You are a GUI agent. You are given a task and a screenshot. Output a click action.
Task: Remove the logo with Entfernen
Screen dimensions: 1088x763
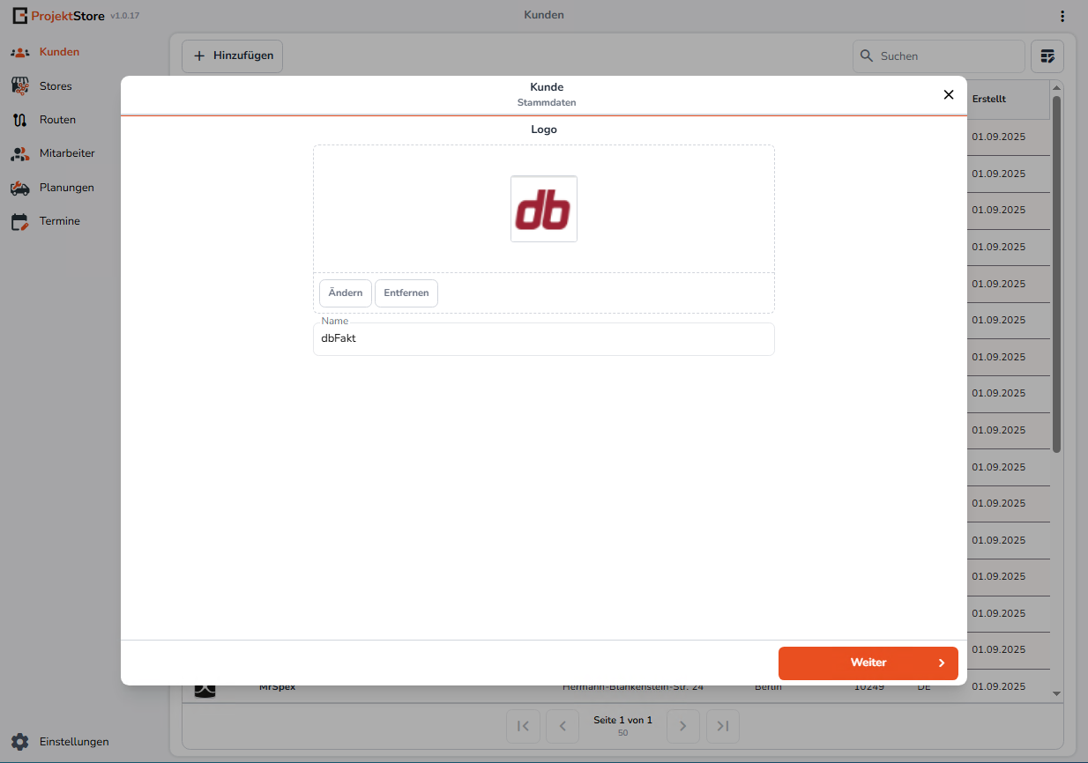(x=406, y=293)
